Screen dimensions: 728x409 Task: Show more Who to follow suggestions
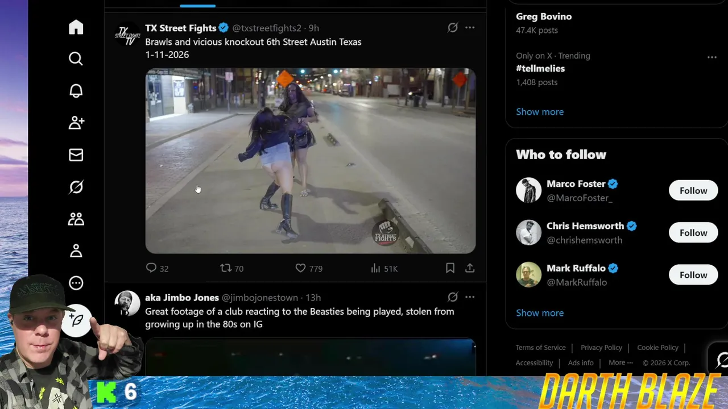click(x=540, y=313)
